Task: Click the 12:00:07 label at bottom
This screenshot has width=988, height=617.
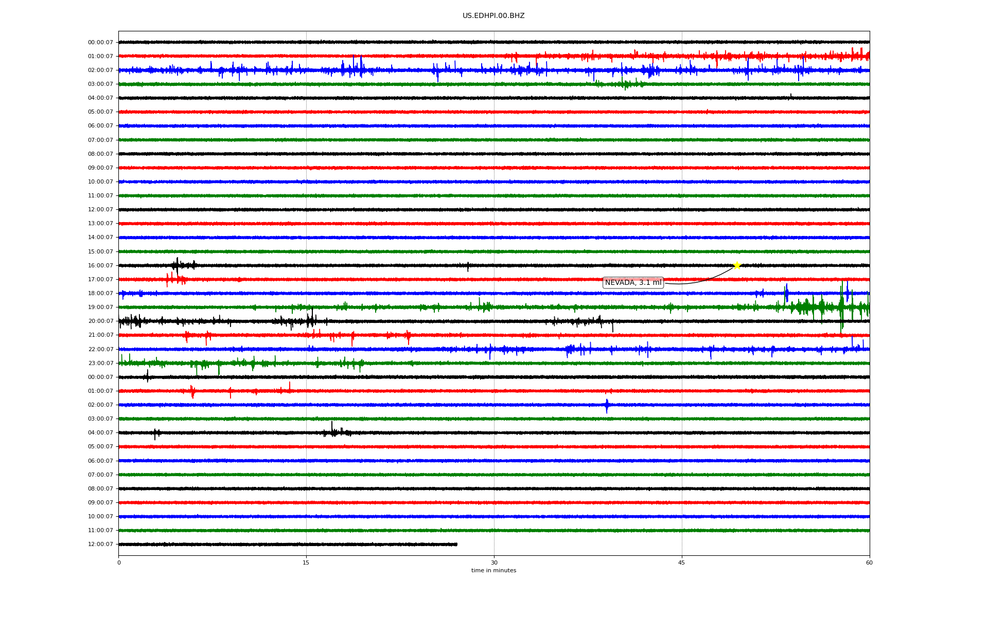Action: click(x=100, y=545)
